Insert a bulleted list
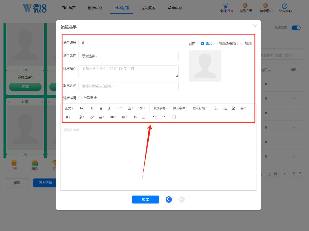309x231 pixels. coord(217,108)
